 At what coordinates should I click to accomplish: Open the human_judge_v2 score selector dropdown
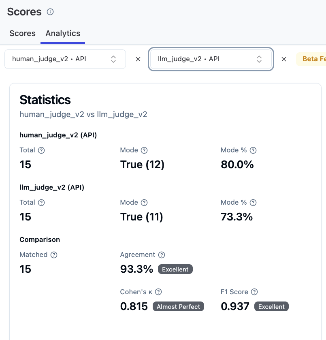(65, 59)
